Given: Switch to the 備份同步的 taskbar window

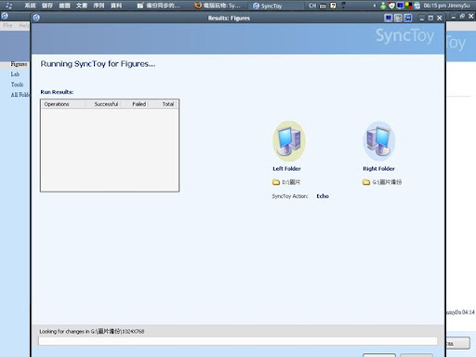Looking at the screenshot, I should coord(159,6).
